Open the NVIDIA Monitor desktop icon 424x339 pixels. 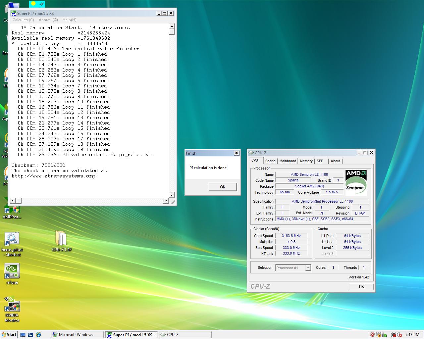point(12,309)
